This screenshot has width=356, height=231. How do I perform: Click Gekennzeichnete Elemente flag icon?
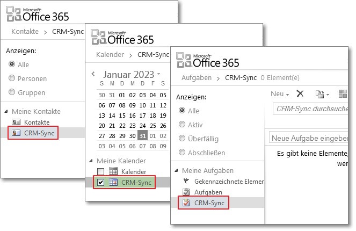tap(186, 181)
